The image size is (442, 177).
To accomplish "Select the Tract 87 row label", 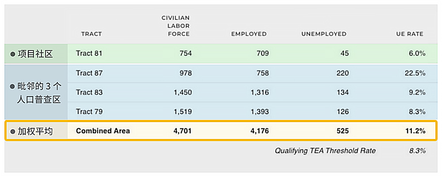I will tap(89, 73).
